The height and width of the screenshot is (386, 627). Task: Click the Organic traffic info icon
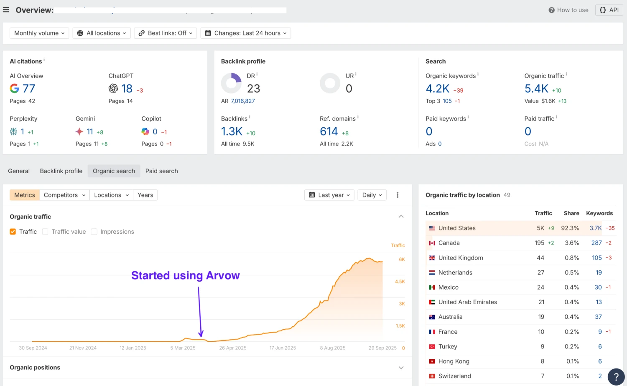[566, 74]
